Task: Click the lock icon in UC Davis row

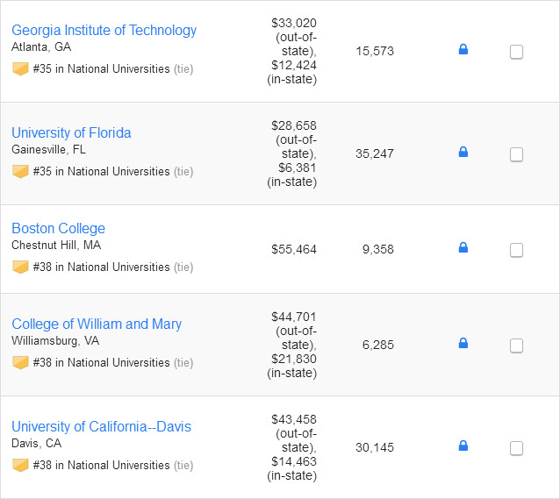Action: pos(463,446)
